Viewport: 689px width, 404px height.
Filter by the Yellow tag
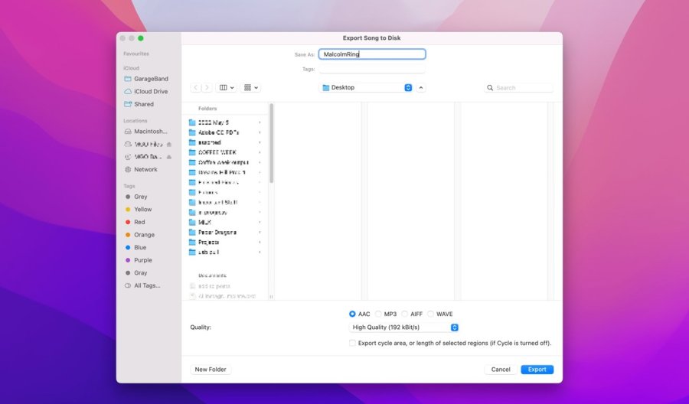click(139, 210)
